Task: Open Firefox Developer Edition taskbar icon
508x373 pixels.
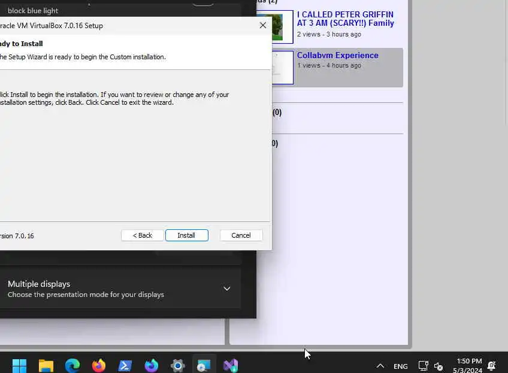Action: tap(152, 366)
